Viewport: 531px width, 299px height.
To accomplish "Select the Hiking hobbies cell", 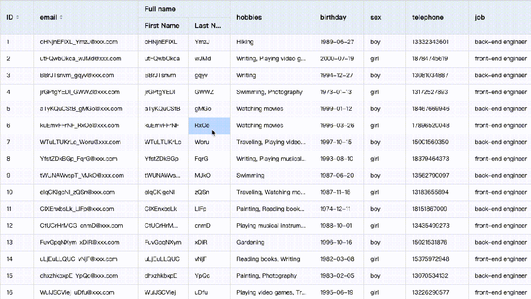I will pos(245,42).
